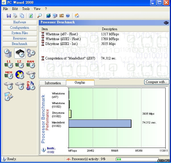Close the PC Wizard 2008 window
The width and height of the screenshot is (171, 163).
coord(166,3)
